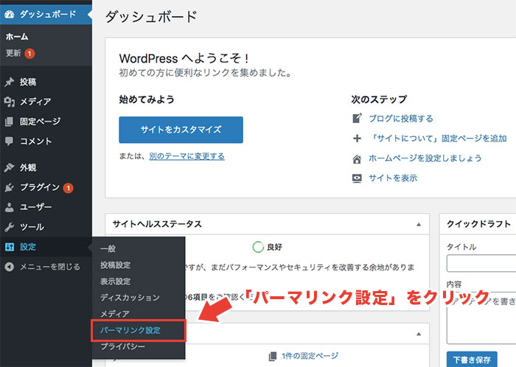The height and width of the screenshot is (367, 516).
Task: Collapse the サイトヘルスステータス panel
Action: [419, 224]
